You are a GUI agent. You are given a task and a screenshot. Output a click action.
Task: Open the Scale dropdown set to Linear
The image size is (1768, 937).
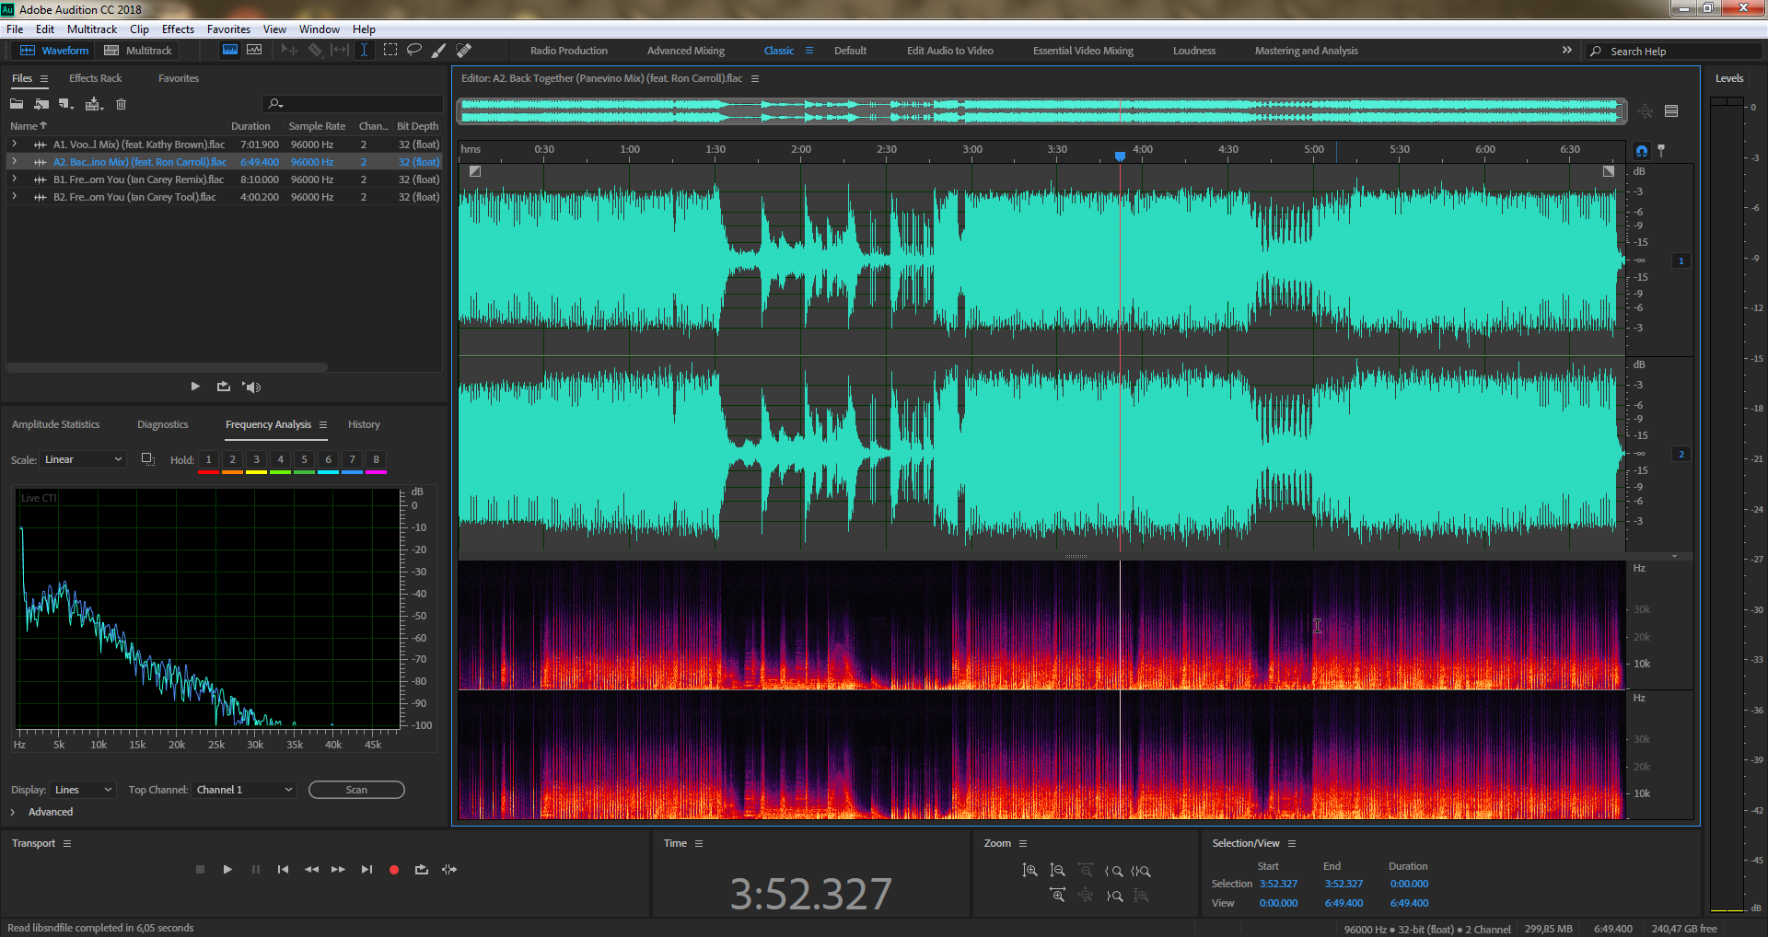tap(83, 459)
